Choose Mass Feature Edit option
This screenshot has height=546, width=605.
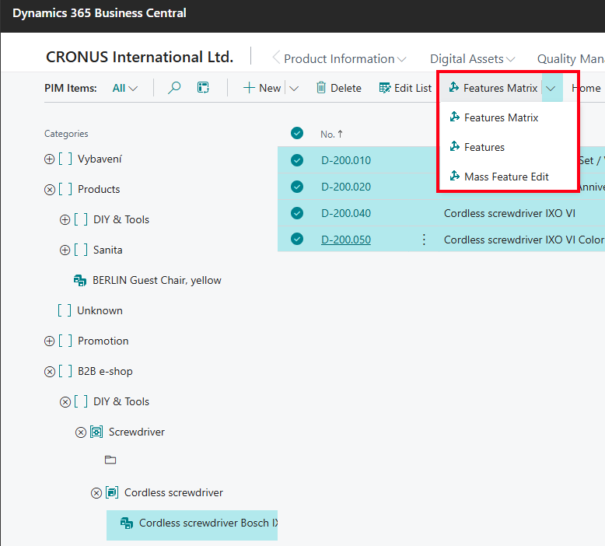[508, 177]
